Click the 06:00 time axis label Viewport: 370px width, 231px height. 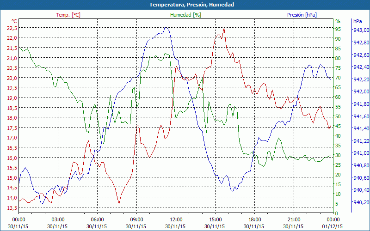(97, 220)
